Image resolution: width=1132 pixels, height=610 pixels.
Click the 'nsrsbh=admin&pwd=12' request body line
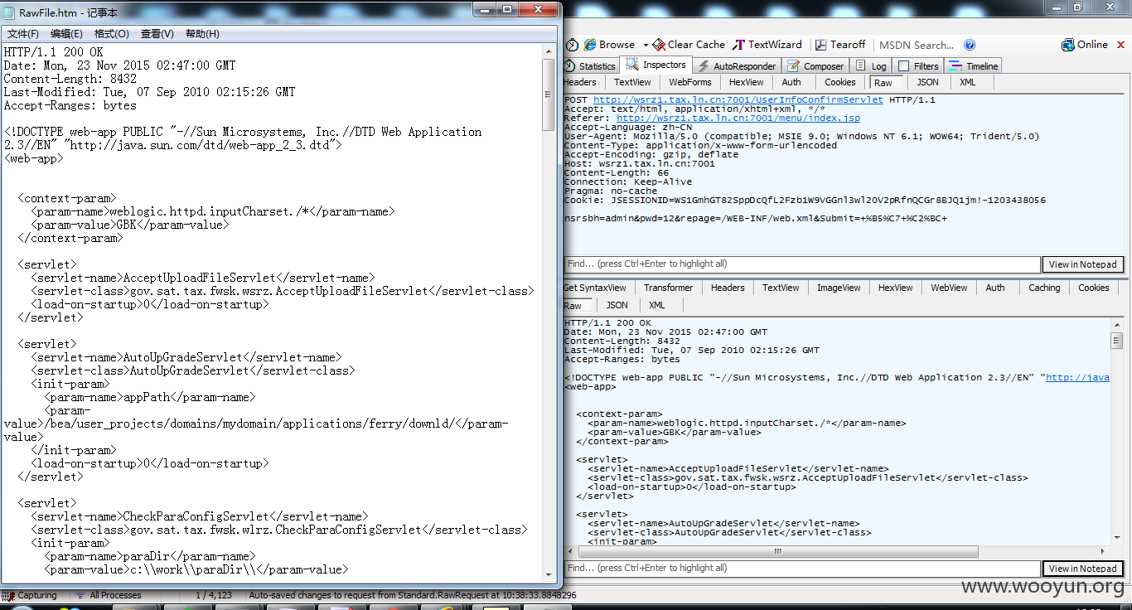(756, 218)
